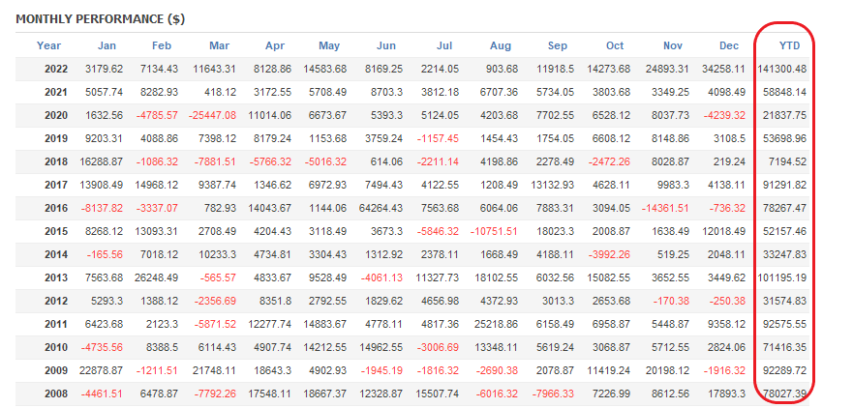
Task: Click the 2018 YTD value 7194.52
Action: (x=790, y=161)
